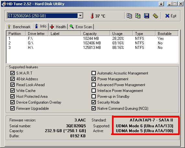Close the HD Tune window
The image size is (185, 148).
(x=181, y=4)
